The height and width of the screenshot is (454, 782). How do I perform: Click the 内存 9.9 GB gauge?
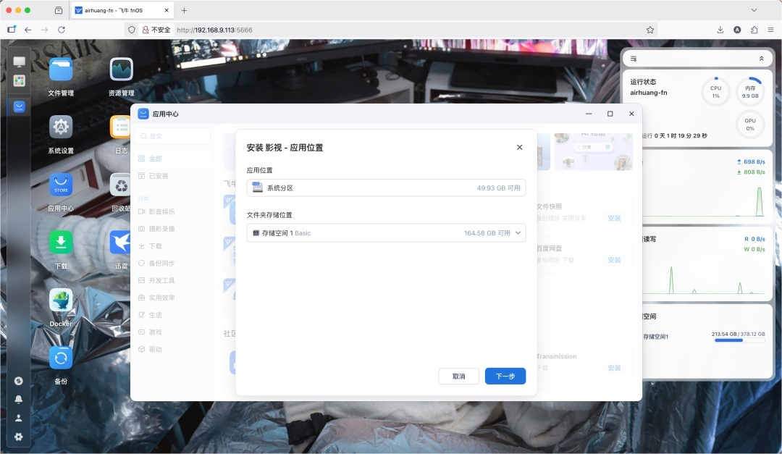(750, 92)
